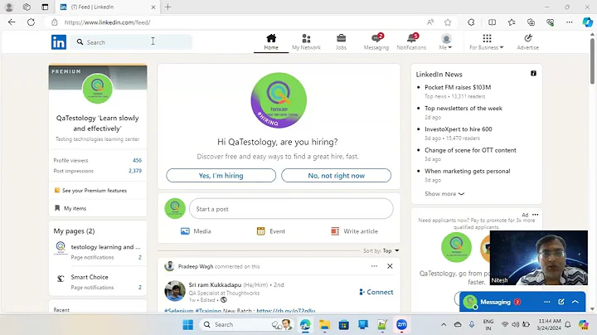The height and width of the screenshot is (335, 597).
Task: Add Media to a post
Action: click(x=196, y=231)
